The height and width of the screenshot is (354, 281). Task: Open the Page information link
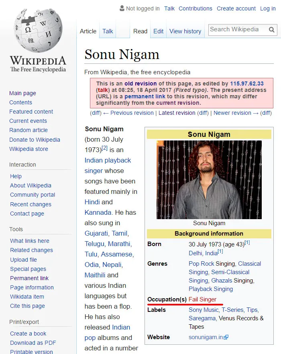32,288
